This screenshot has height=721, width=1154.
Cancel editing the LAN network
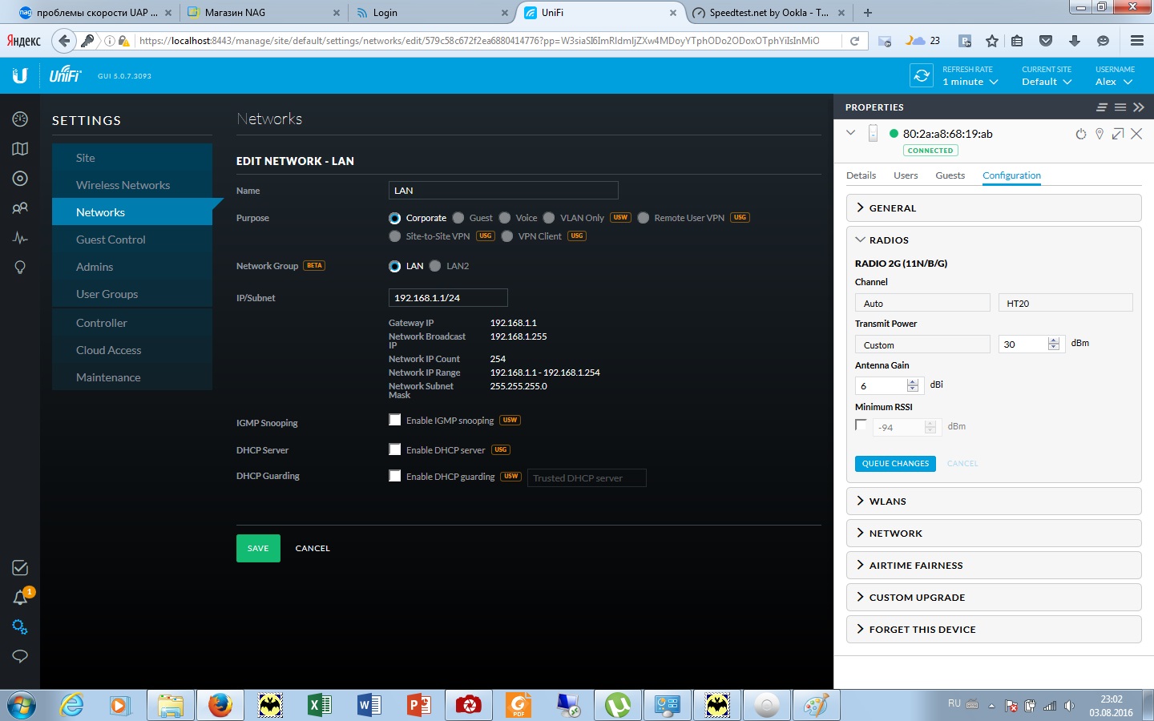[313, 548]
